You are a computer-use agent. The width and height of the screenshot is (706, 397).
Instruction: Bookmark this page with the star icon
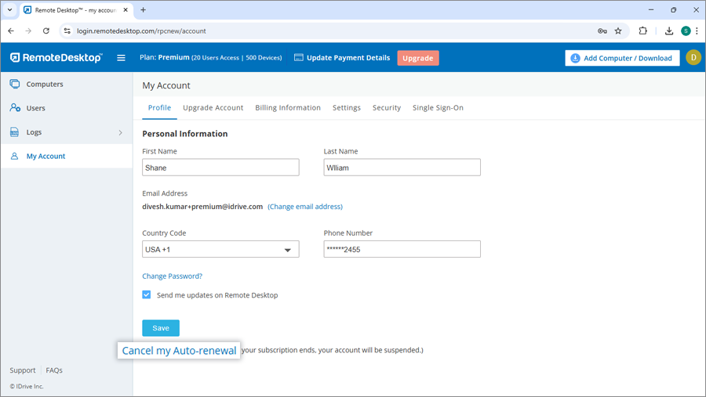tap(618, 31)
